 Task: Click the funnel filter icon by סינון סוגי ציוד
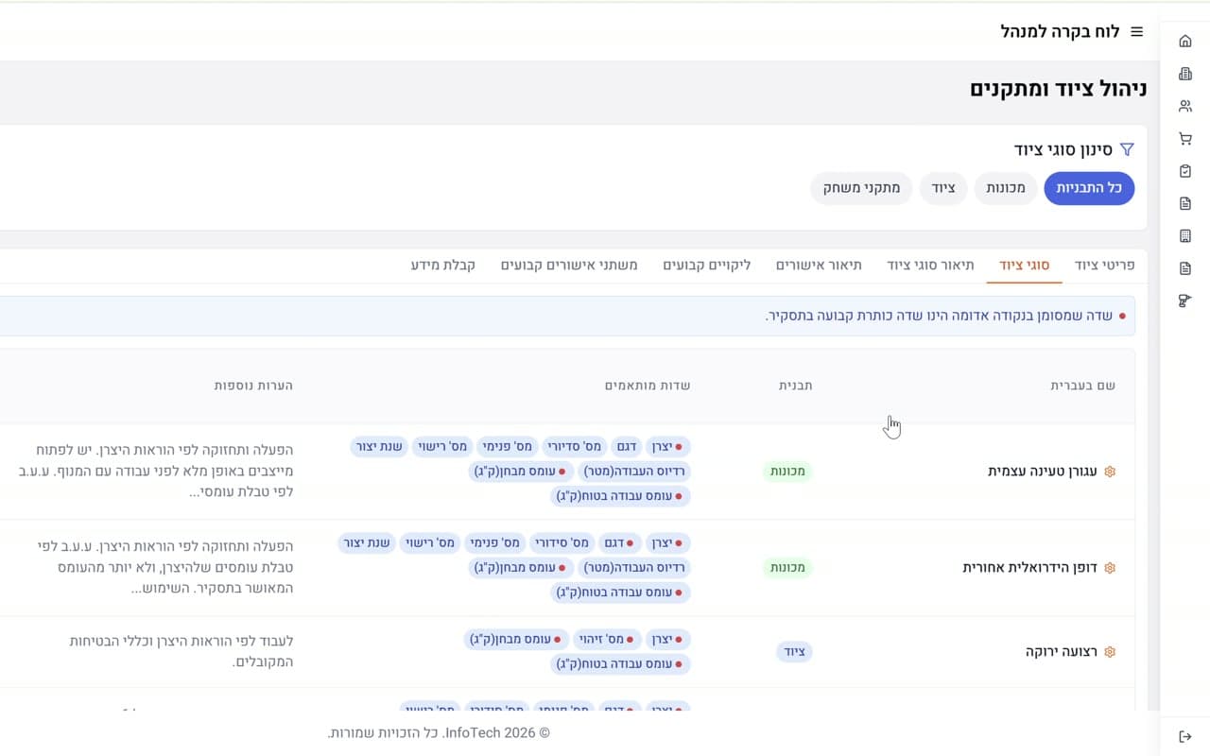tap(1127, 149)
